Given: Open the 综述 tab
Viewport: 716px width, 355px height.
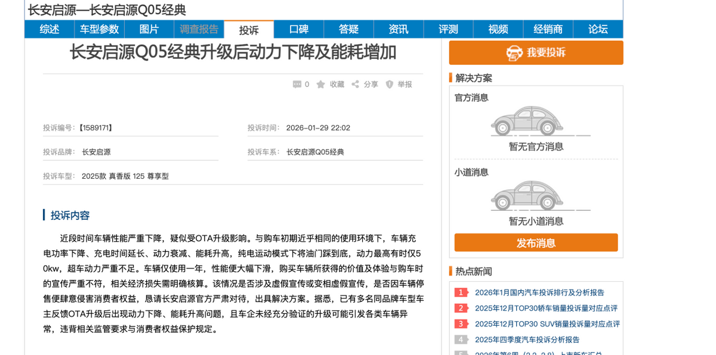Looking at the screenshot, I should click(50, 29).
